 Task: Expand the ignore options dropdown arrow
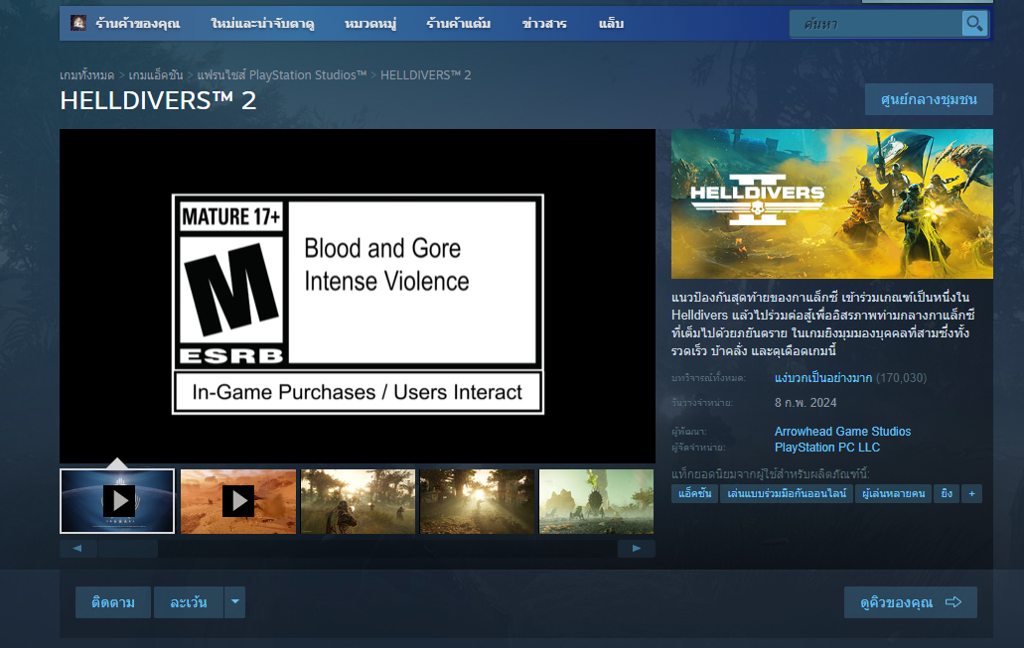(x=235, y=602)
